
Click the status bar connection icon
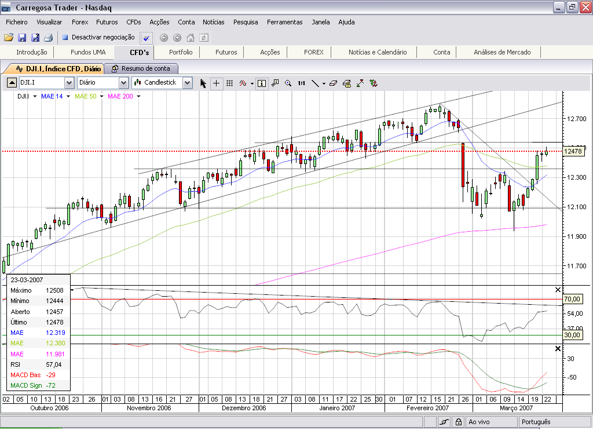click(444, 422)
